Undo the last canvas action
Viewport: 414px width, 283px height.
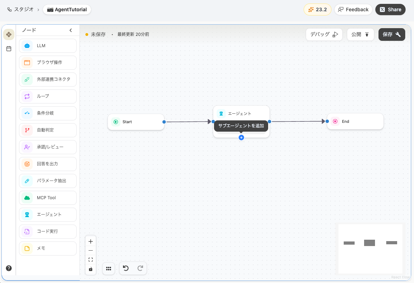[126, 269]
